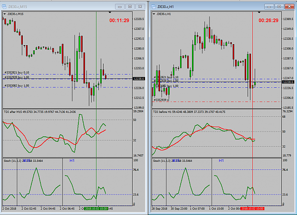Click the 00:11:29 countdown timer
Image resolution: width=297 pixels, height=215 pixels.
point(119,20)
